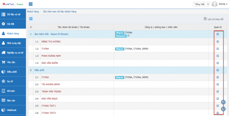Edit the TÀI KHOẢN DEMO account settings
This screenshot has height=116, width=229.
click(218, 84)
